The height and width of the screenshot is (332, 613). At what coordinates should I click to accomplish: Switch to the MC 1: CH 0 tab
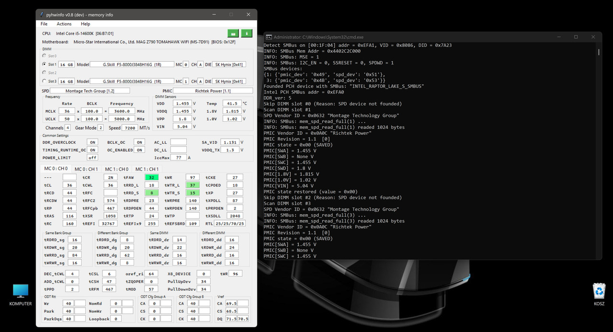pyautogui.click(x=116, y=169)
